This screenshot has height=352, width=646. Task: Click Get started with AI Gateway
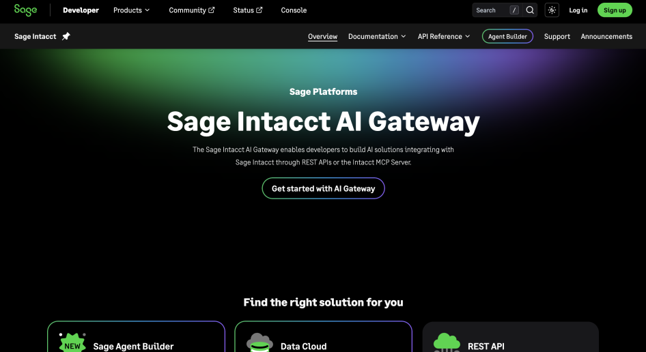[x=324, y=188]
